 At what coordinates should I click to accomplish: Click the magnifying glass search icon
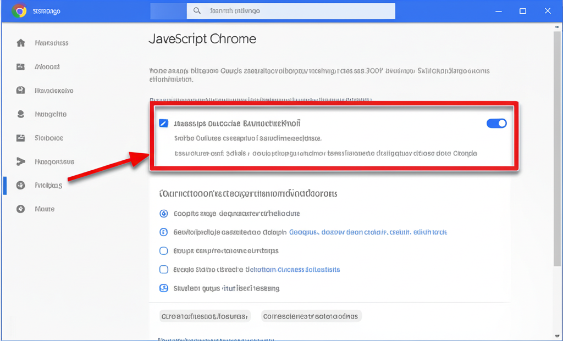click(197, 11)
